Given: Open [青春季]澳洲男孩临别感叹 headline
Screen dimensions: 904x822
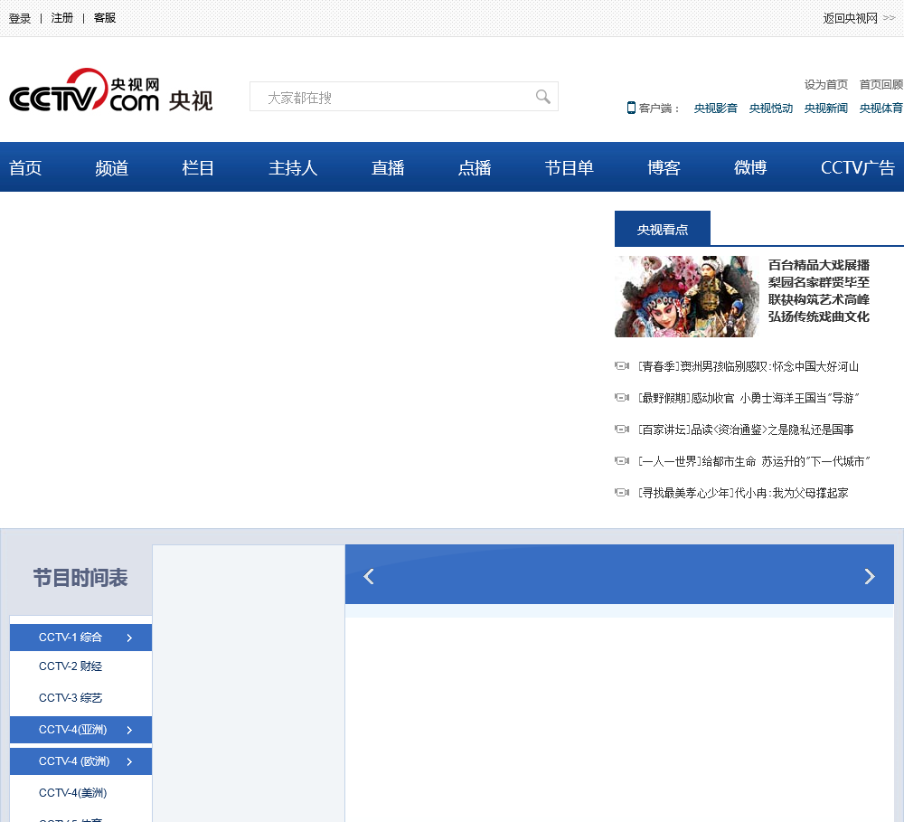Looking at the screenshot, I should click(749, 366).
